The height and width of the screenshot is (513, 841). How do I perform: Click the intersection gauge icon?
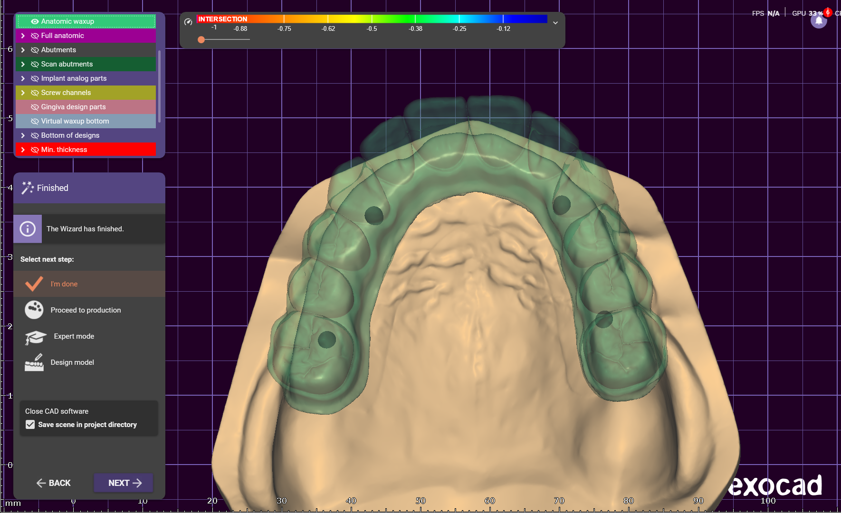pyautogui.click(x=188, y=21)
